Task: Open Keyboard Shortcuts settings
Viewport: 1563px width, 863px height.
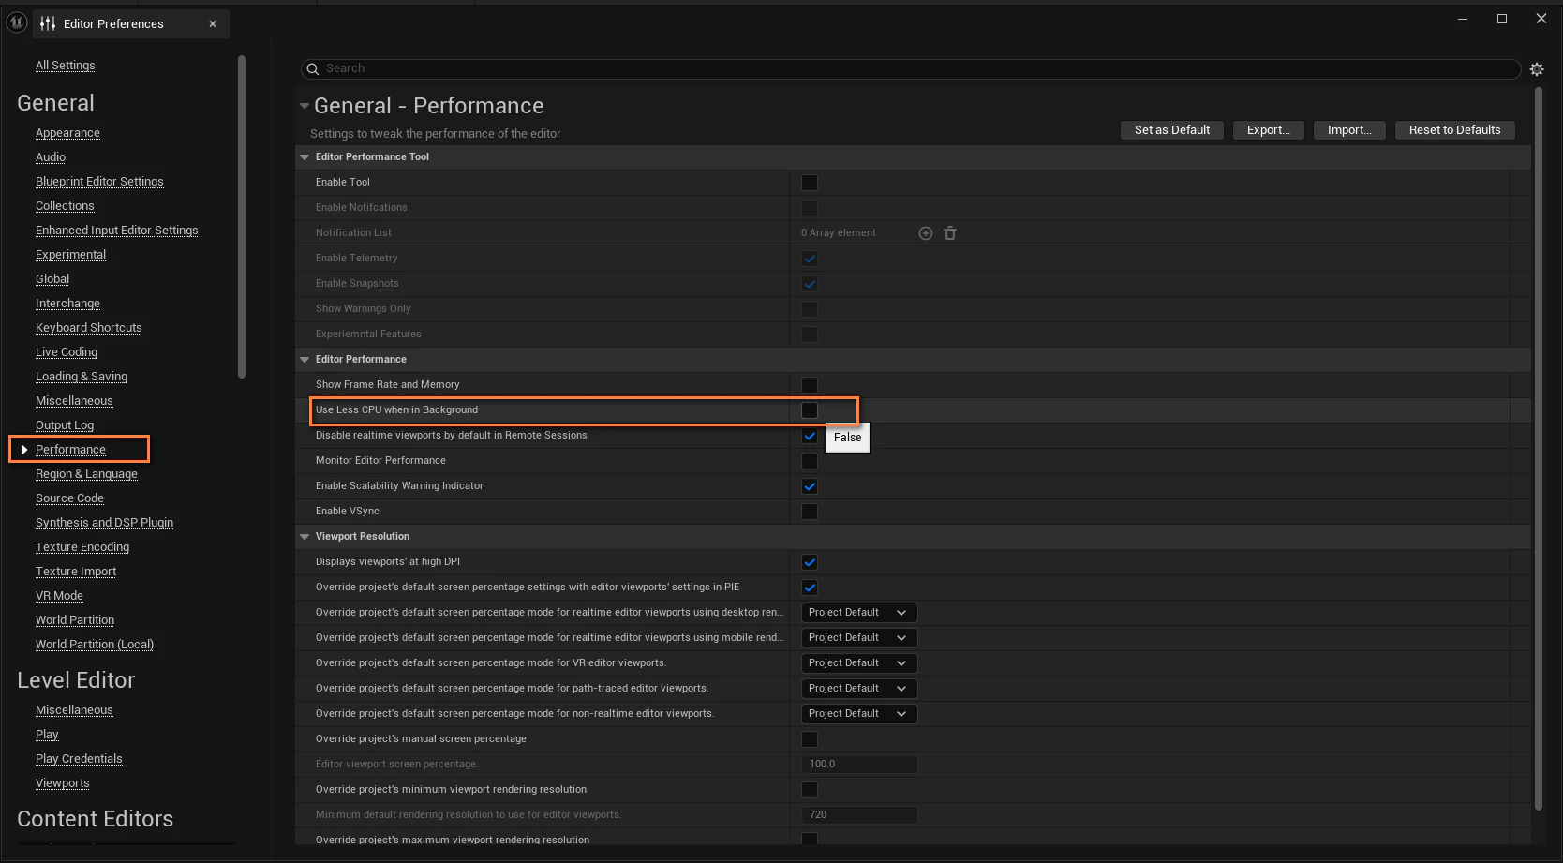Action: click(89, 328)
